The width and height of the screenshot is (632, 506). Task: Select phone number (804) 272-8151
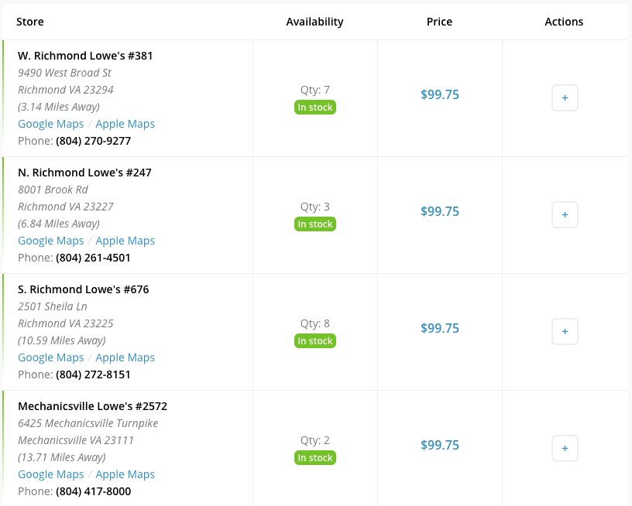pos(93,374)
